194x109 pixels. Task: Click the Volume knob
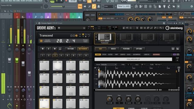(x=110, y=99)
